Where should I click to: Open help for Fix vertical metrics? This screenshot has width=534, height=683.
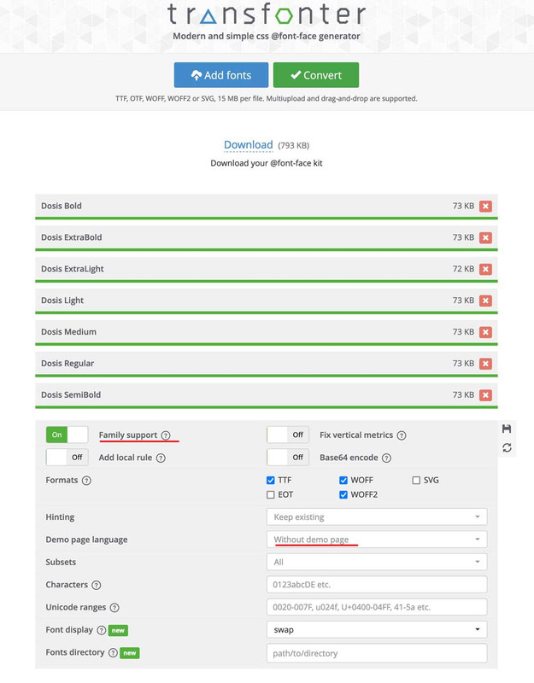[402, 435]
